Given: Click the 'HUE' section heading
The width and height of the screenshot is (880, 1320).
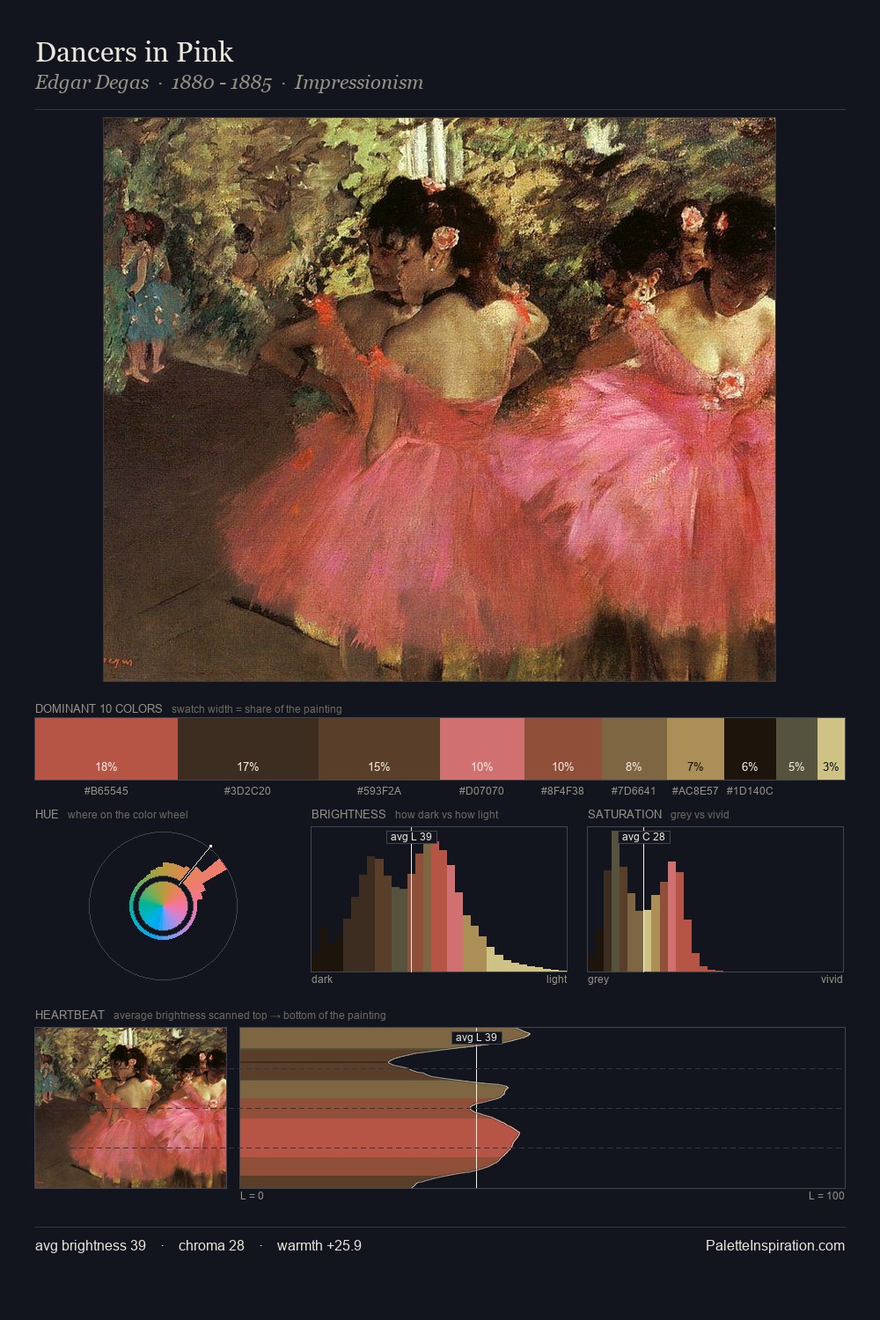Looking at the screenshot, I should pyautogui.click(x=47, y=814).
